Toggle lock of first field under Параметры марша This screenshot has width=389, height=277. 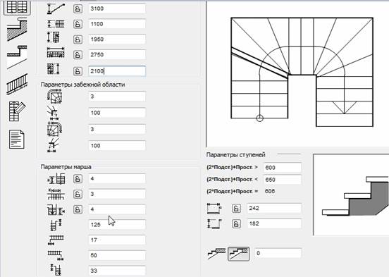click(x=78, y=179)
